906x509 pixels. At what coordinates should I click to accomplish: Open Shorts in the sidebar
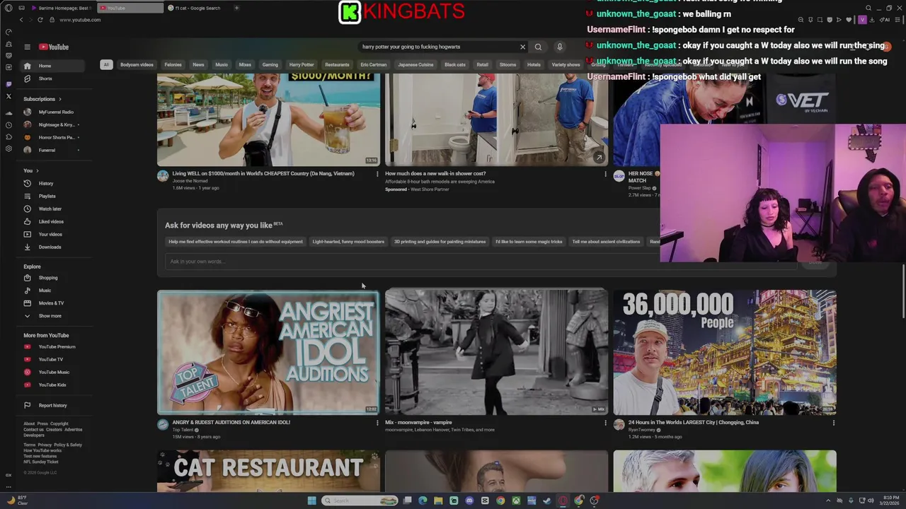pos(54,78)
